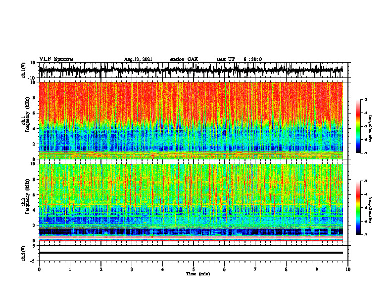Click time axis tick label "2"

[x=101, y=269]
